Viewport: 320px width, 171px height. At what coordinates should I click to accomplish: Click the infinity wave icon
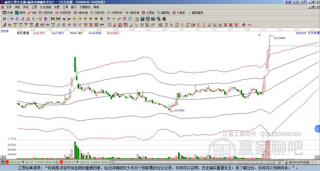click(249, 25)
